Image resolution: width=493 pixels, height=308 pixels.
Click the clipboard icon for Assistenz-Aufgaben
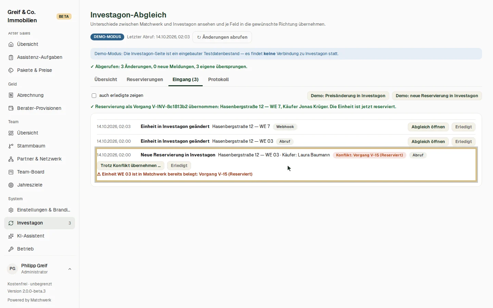point(11,57)
